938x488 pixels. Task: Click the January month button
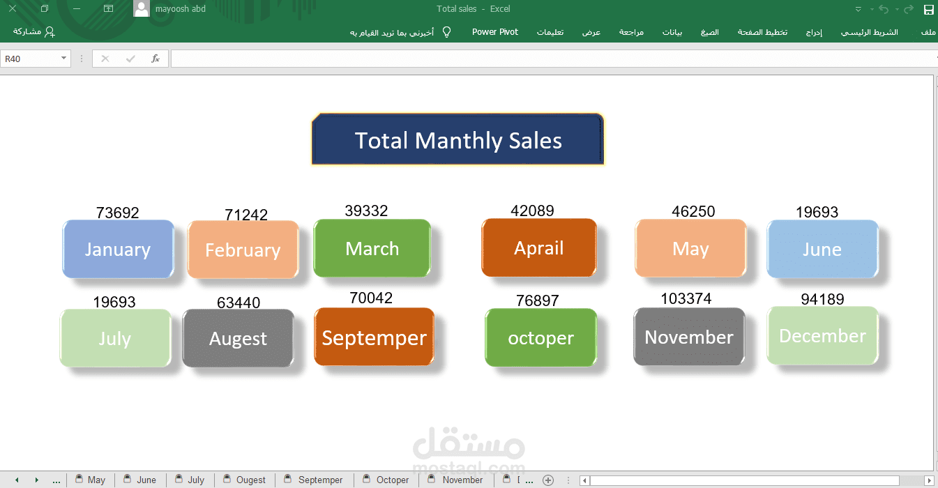pos(118,250)
